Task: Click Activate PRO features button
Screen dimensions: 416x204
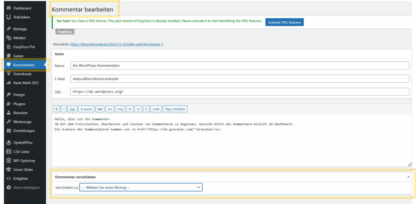Action: [284, 22]
